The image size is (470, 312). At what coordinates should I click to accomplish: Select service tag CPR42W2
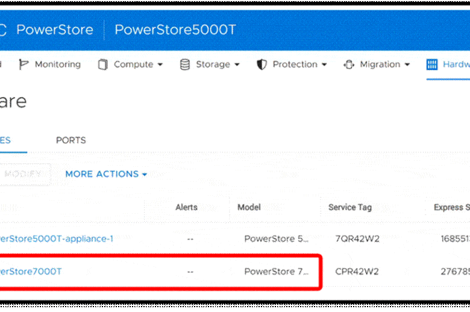pos(357,272)
